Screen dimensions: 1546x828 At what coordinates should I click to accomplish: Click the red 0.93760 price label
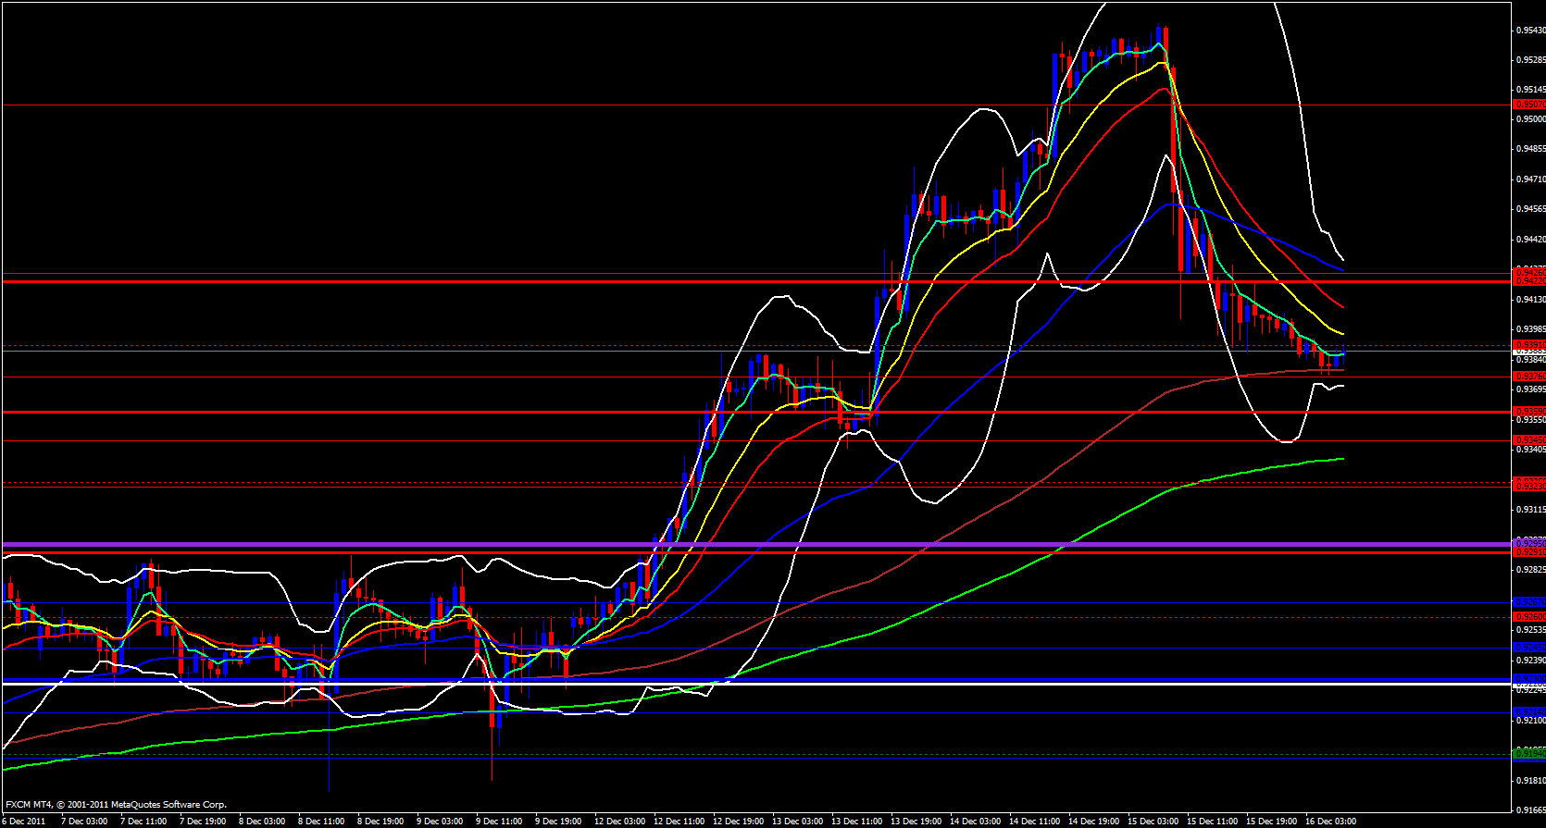coord(1528,377)
